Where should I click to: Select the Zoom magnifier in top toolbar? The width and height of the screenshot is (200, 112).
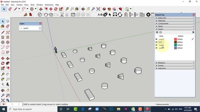(93, 9)
